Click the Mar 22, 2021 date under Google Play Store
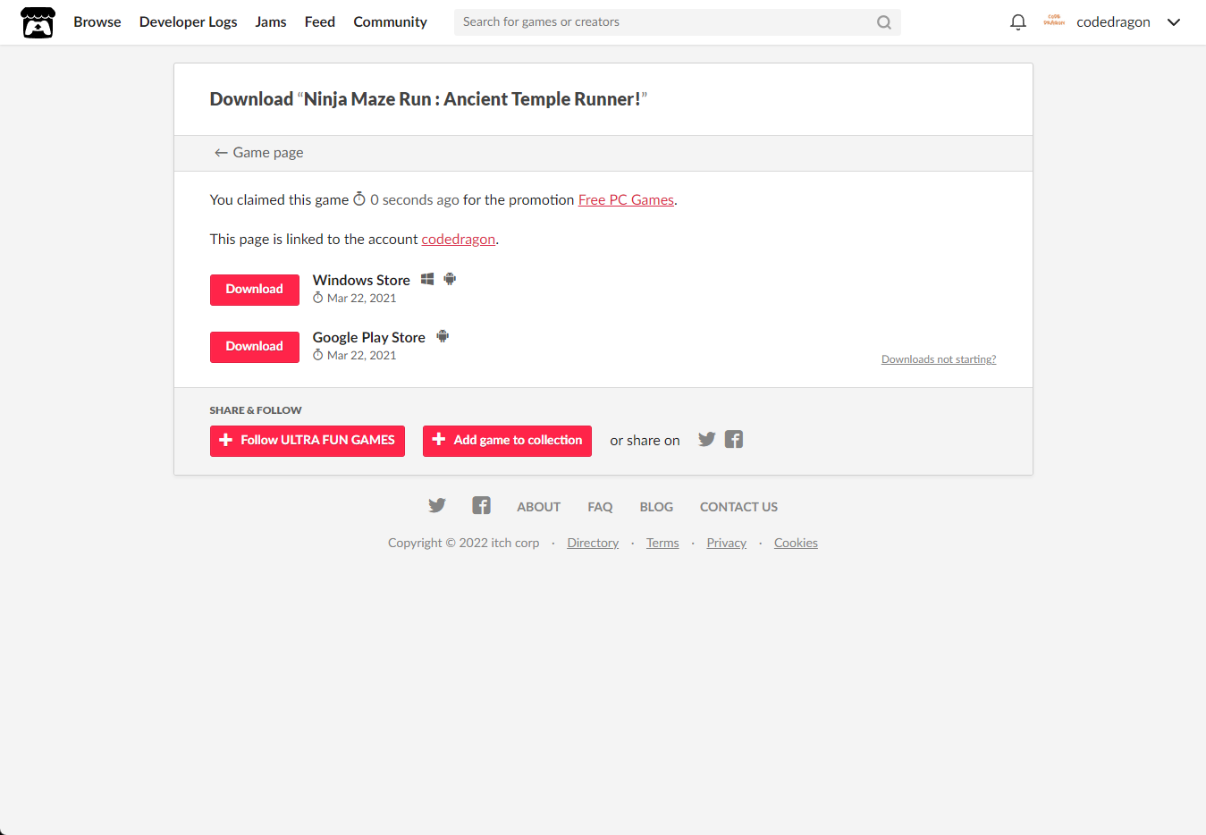 [361, 356]
